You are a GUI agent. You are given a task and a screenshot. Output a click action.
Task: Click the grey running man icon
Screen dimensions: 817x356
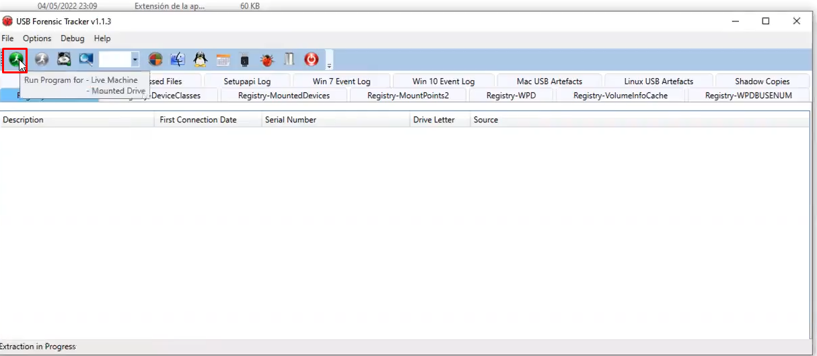point(42,60)
